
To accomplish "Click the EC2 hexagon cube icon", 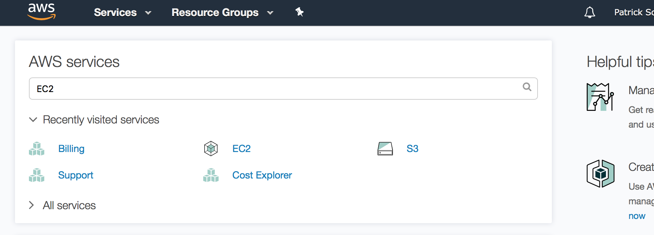I will pos(211,149).
